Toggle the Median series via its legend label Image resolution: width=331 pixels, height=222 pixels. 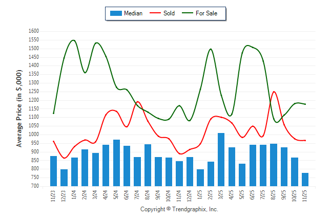[133, 13]
